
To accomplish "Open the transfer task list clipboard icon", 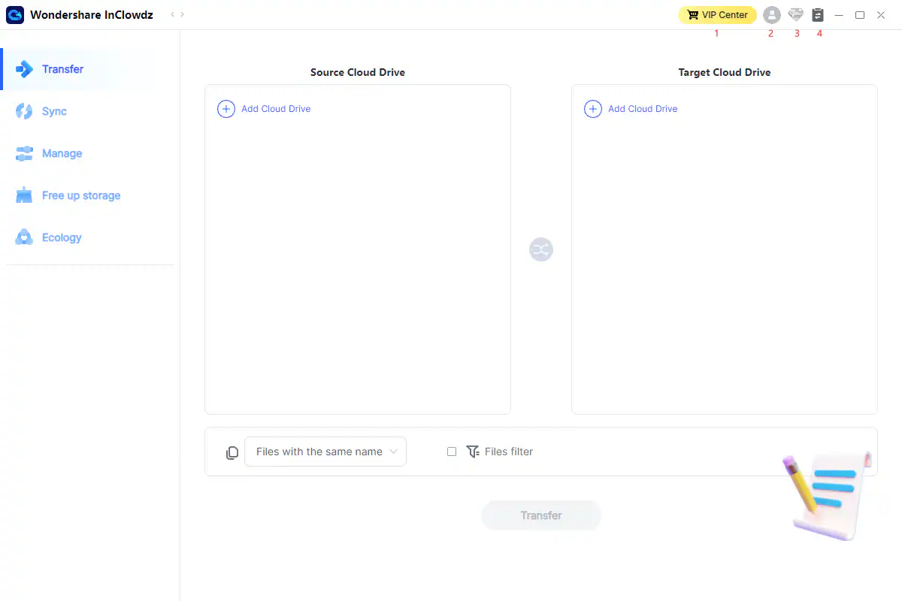I will coord(818,15).
